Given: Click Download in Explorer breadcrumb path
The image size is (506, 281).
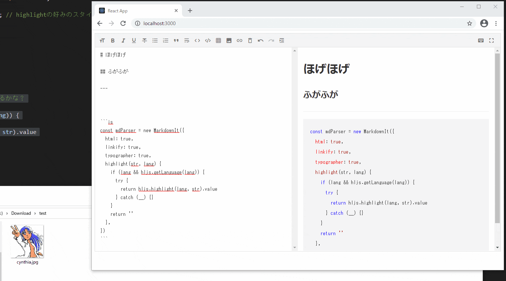Looking at the screenshot, I should pyautogui.click(x=21, y=213).
